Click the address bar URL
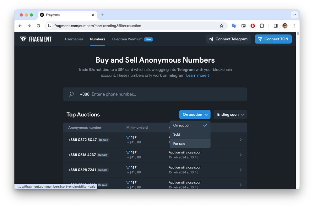 98,26
